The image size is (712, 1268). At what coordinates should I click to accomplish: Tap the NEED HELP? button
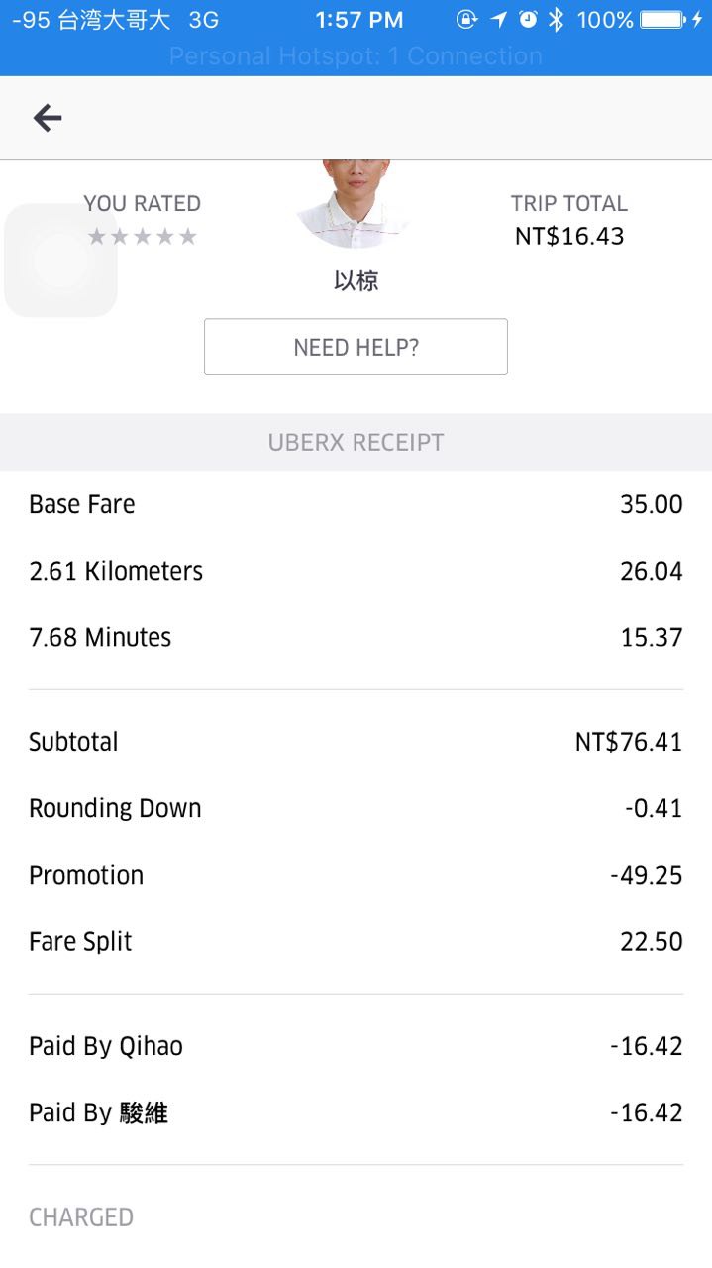(356, 347)
